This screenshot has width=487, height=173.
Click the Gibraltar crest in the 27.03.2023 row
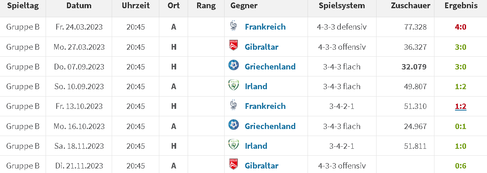[233, 46]
